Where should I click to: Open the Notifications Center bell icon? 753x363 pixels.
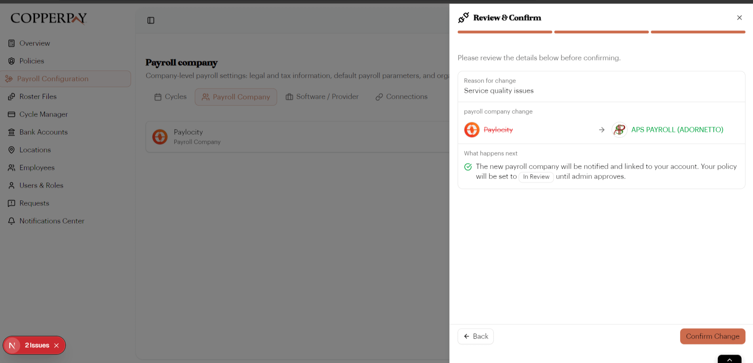[11, 221]
